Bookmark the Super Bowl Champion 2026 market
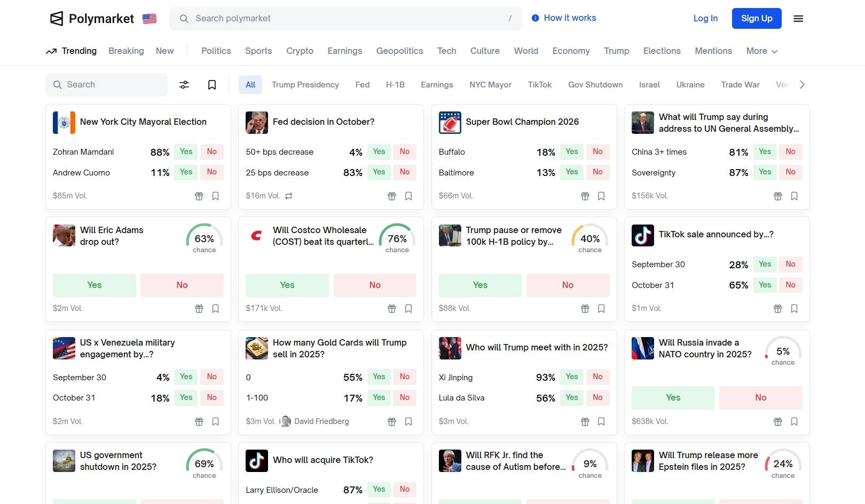The height and width of the screenshot is (504, 865). 601,196
